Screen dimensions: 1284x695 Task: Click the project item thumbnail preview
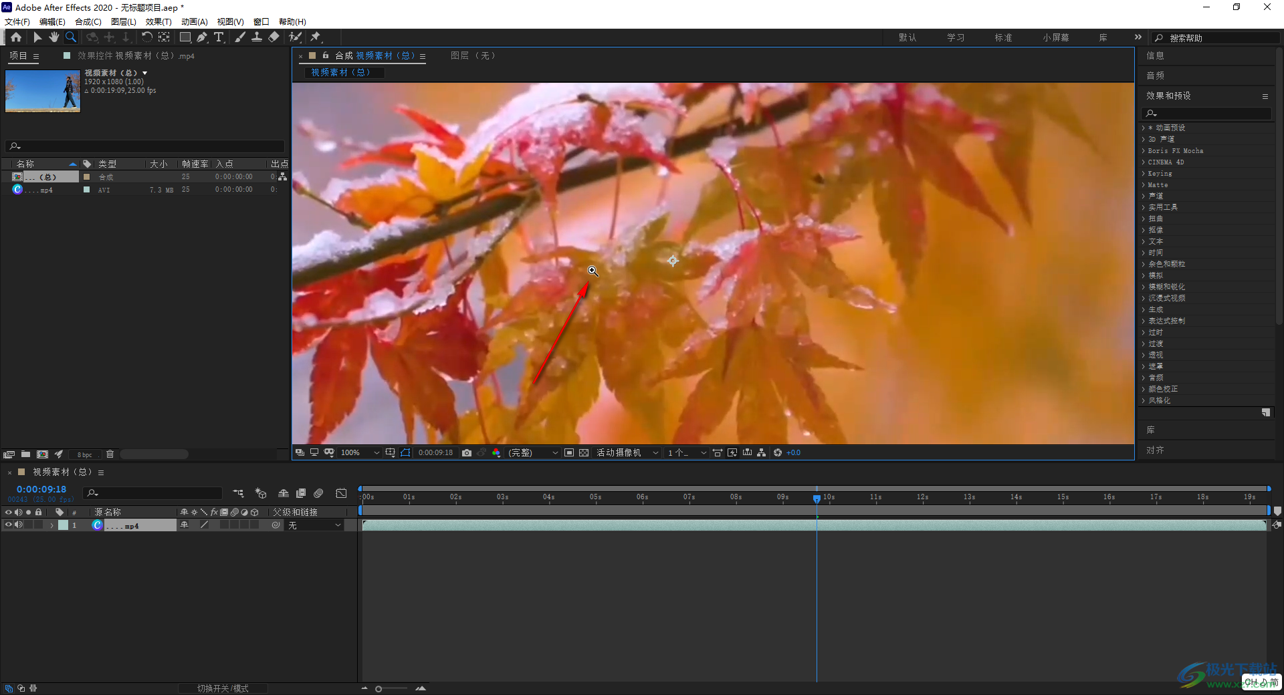pyautogui.click(x=43, y=91)
